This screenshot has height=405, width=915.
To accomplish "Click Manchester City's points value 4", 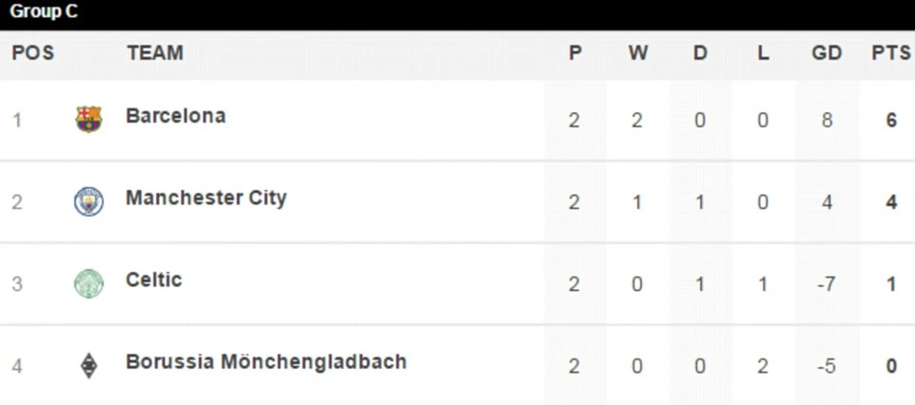I will tap(891, 202).
